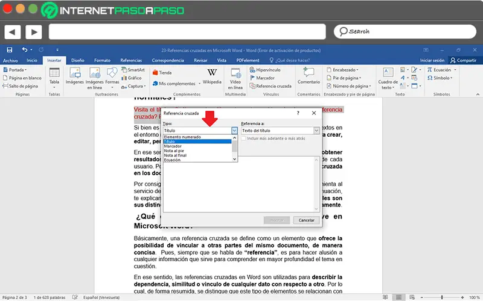The width and height of the screenshot is (483, 301).
Task: Insert a Tabla from the ribbon
Action: (x=54, y=78)
